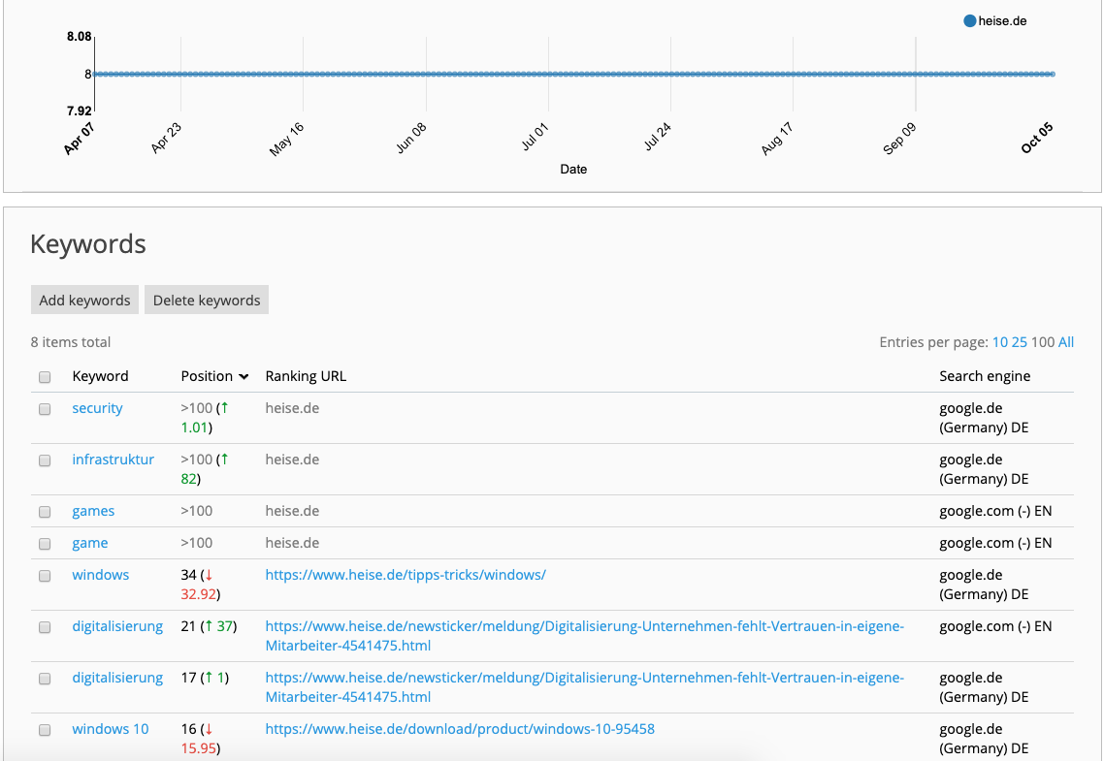1104x761 pixels.
Task: Click the Add keywords button
Action: point(84,300)
